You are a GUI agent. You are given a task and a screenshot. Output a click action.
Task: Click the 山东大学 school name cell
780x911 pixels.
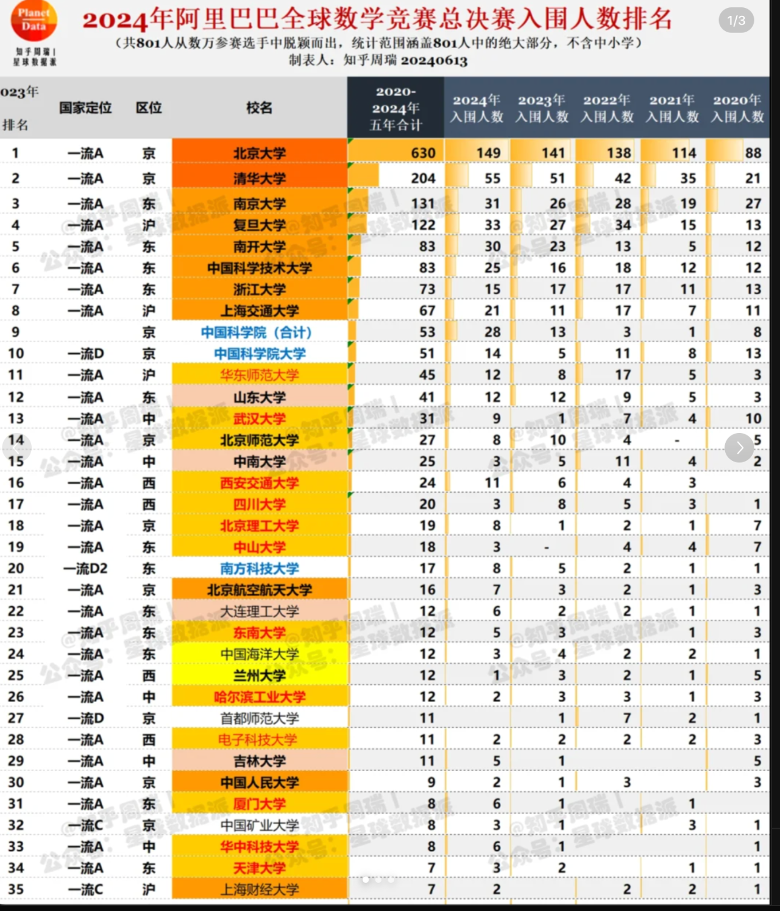260,397
